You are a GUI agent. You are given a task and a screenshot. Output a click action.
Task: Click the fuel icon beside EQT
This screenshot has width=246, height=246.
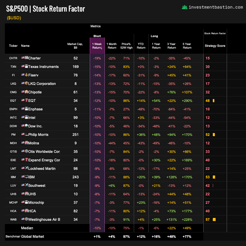coord(27,100)
